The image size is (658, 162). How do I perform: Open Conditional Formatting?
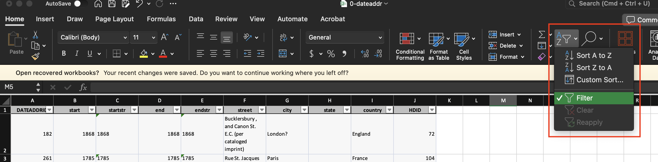410,46
